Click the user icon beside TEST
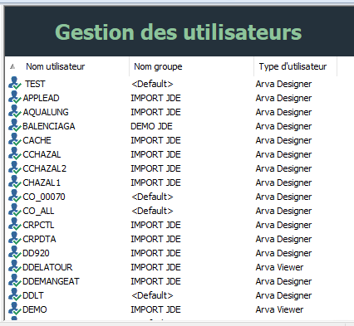354x326 pixels. point(15,83)
